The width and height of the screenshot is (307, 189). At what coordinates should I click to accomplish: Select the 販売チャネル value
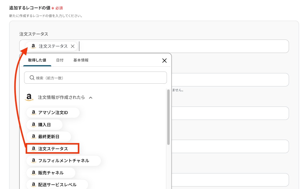tap(51, 173)
